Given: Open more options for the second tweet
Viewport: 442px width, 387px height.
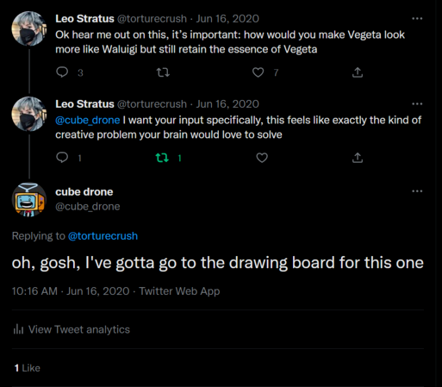Looking at the screenshot, I should pos(417,104).
